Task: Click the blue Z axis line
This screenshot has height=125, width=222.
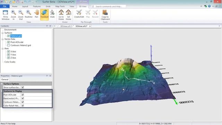Action: click(x=151, y=53)
